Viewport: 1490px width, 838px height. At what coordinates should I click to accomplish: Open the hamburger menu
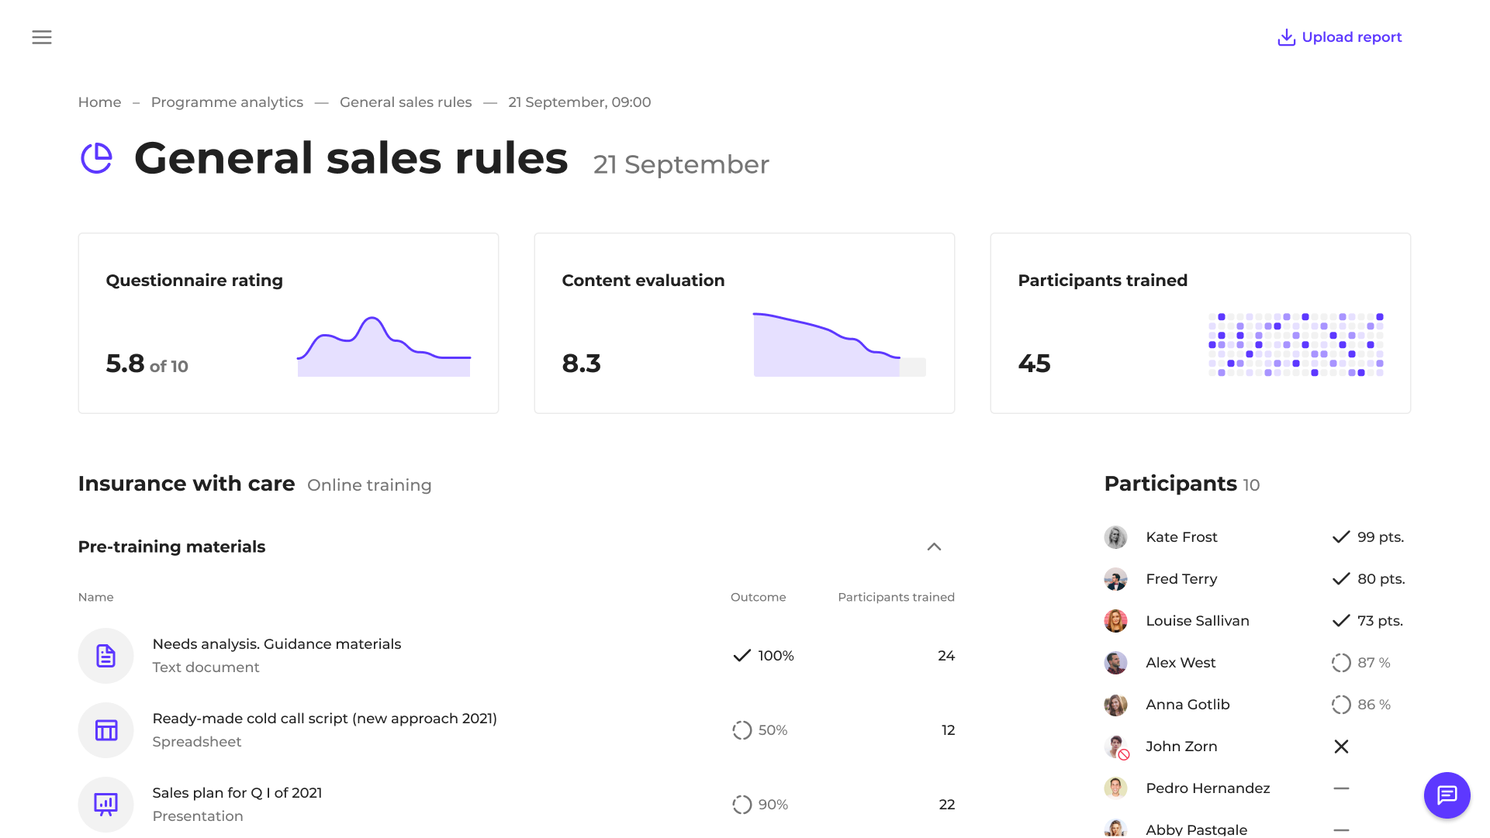coord(42,37)
